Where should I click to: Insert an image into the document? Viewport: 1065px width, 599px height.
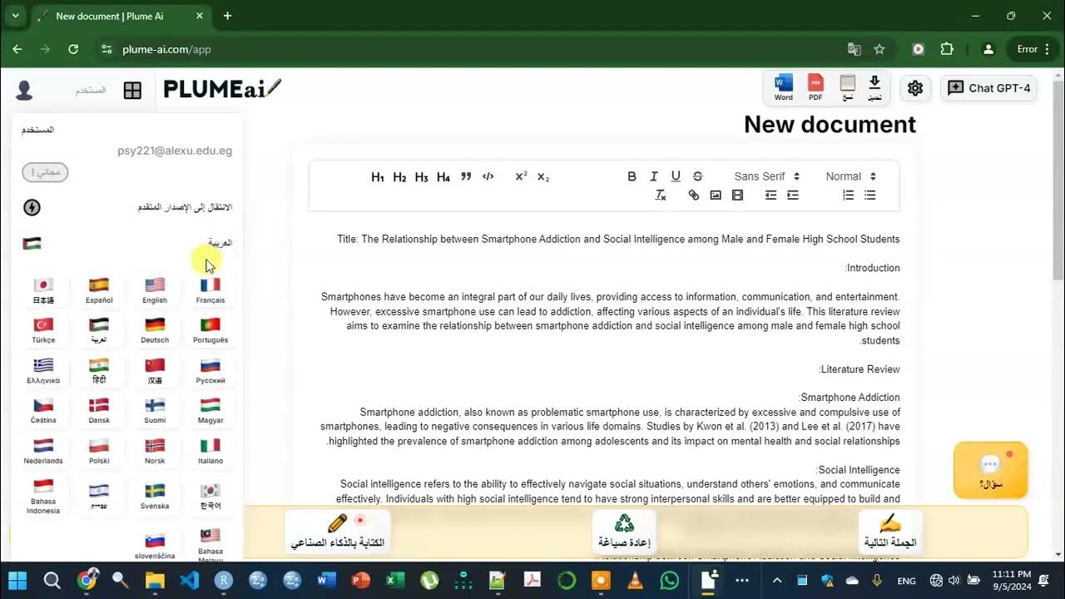[x=716, y=196]
